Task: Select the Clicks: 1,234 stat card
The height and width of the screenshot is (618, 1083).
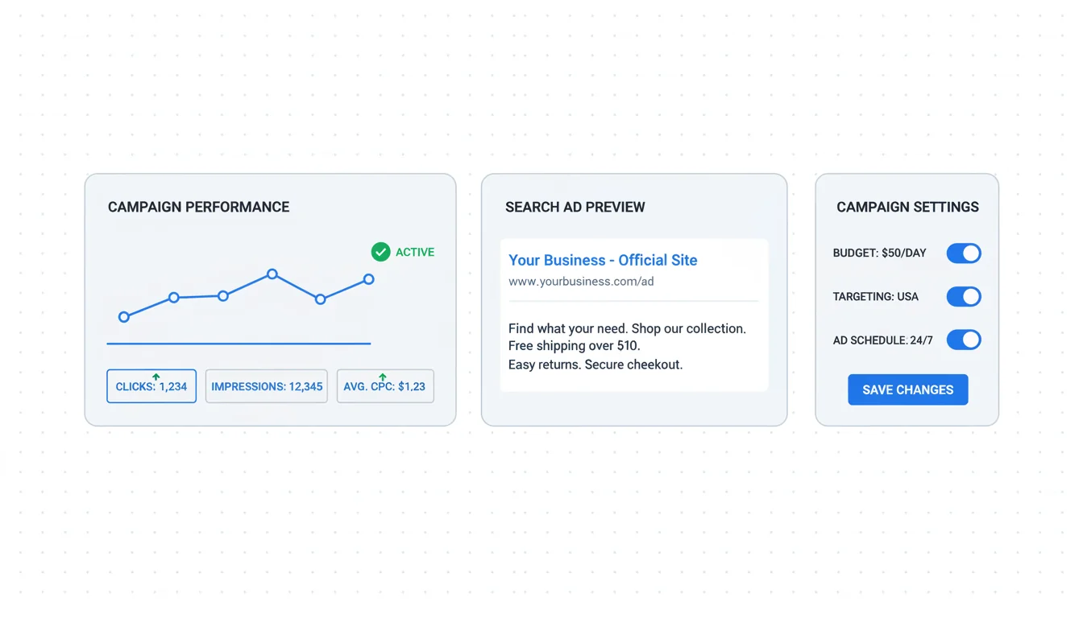Action: (151, 387)
